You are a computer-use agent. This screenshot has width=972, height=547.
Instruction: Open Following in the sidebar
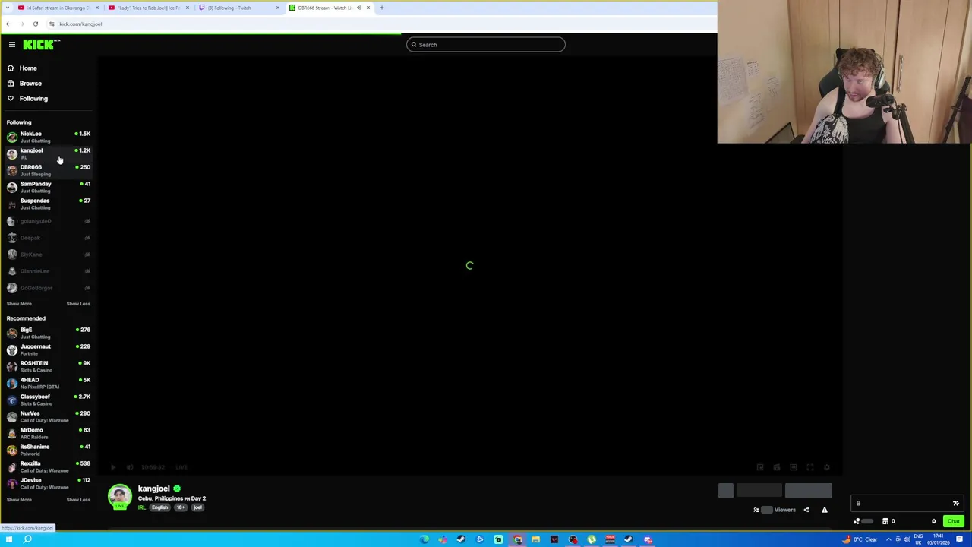tap(49, 99)
